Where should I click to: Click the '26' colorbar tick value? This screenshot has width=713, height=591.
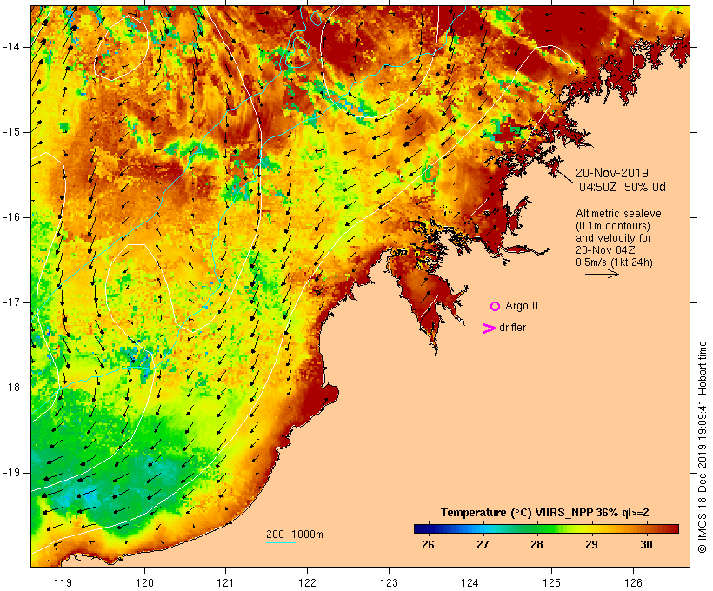click(428, 545)
